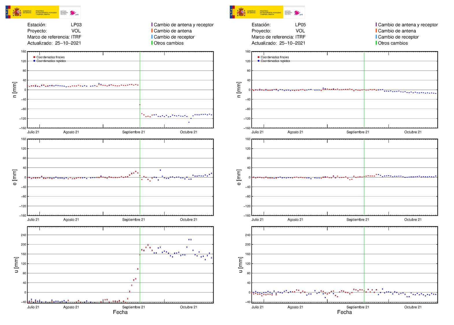Click 'Agosto 21' tick under LP05 u chart
This screenshot has height=325, width=454.
(x=295, y=307)
